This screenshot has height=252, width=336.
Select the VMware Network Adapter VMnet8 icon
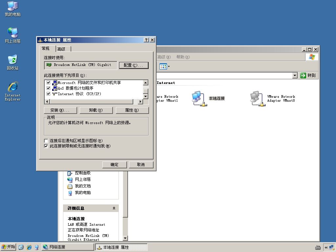pos(258,98)
